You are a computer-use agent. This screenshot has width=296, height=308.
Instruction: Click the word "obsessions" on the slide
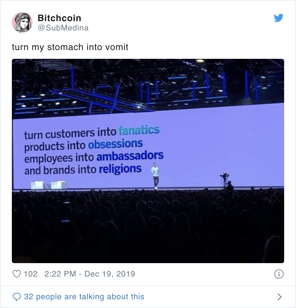pos(116,144)
